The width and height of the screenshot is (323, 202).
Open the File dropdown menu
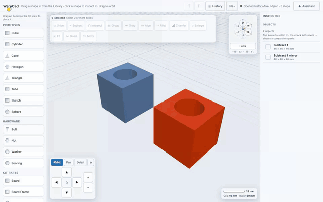(232, 6)
